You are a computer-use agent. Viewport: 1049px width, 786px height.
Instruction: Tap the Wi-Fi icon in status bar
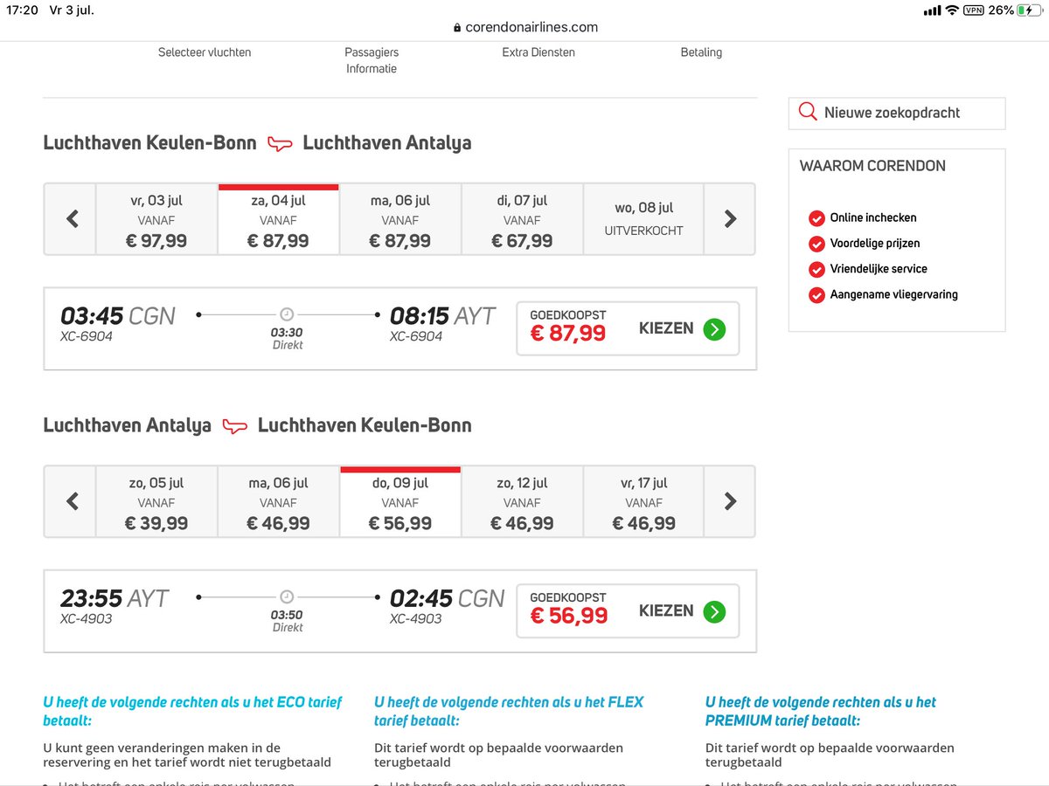(951, 10)
